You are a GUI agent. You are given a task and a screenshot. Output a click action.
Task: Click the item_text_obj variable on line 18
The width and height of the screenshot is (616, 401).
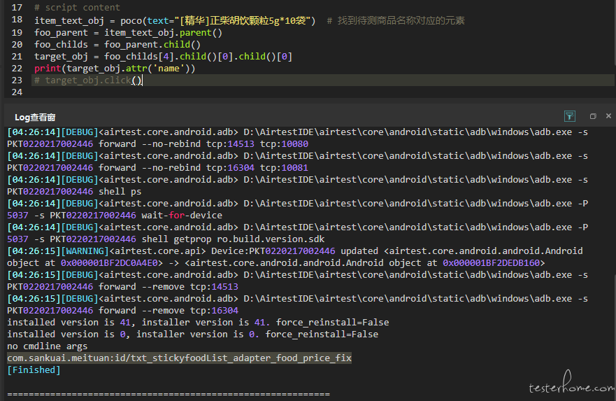click(69, 20)
